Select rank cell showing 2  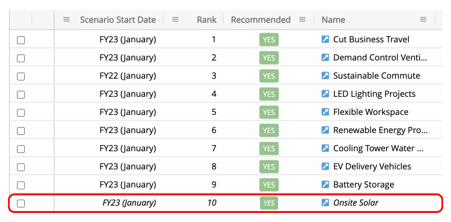[x=213, y=57]
